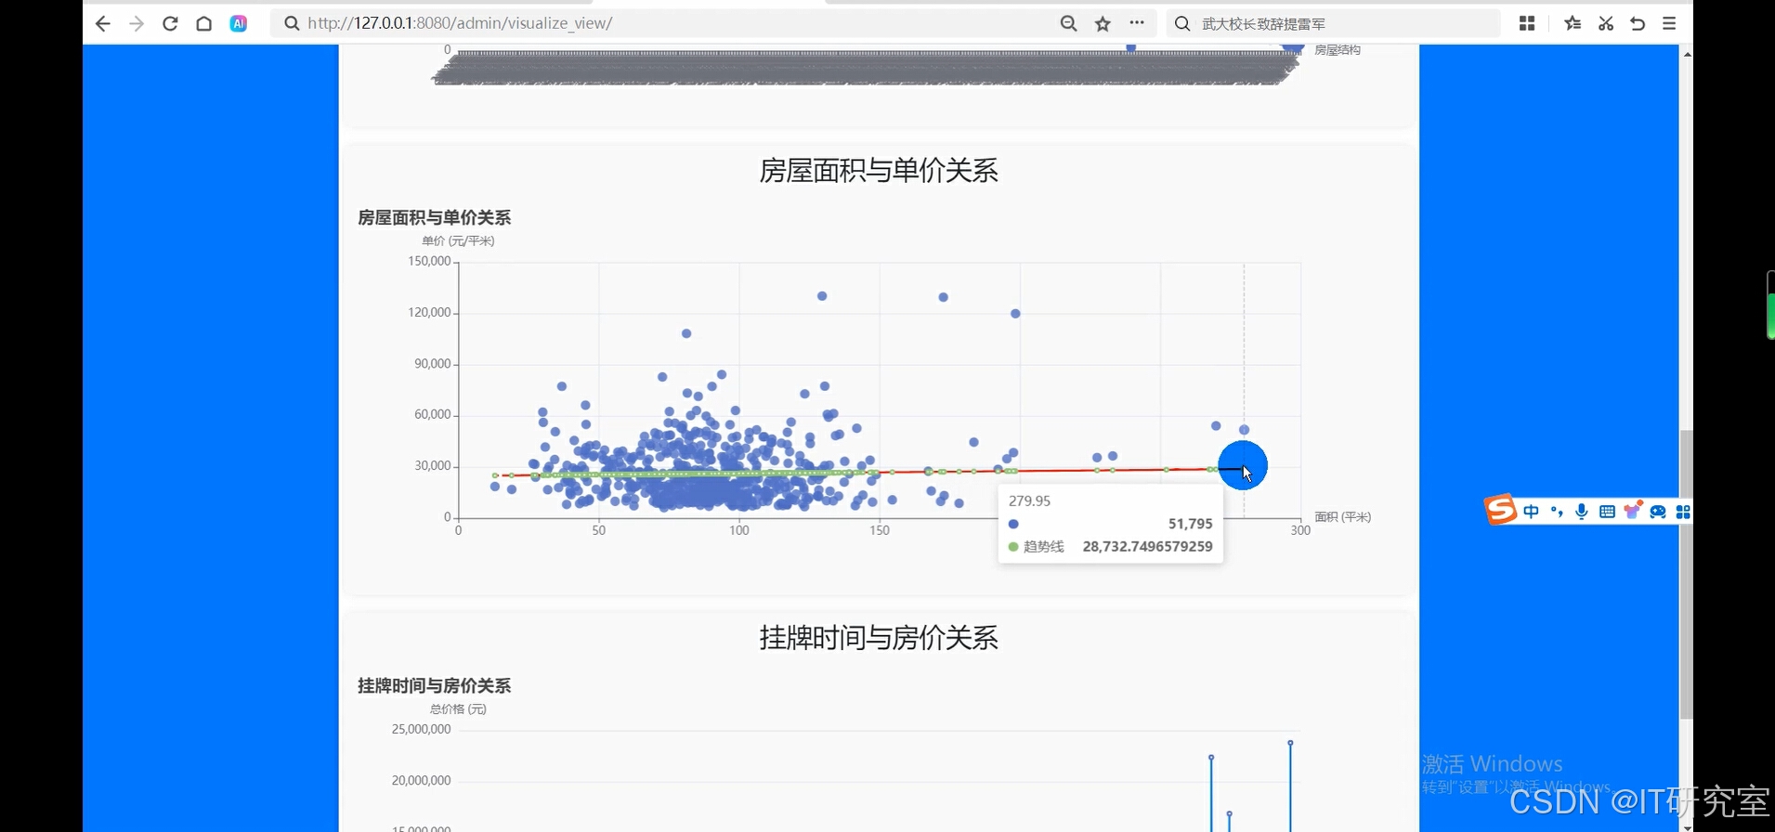Click the microphone voice input icon
Screen dimensions: 1775x832
[x=1581, y=512]
